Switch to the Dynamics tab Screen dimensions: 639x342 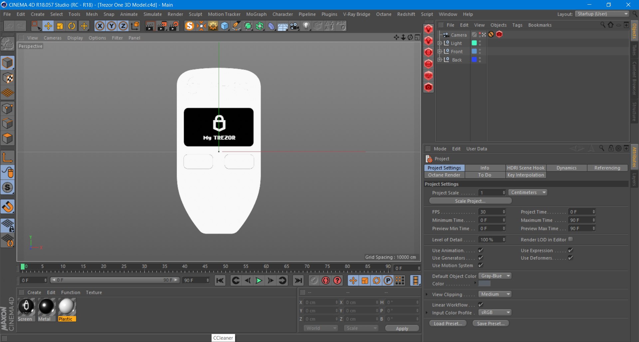pyautogui.click(x=566, y=168)
